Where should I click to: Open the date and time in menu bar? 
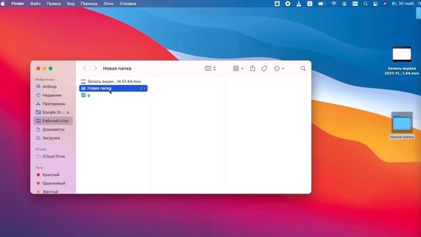point(407,4)
